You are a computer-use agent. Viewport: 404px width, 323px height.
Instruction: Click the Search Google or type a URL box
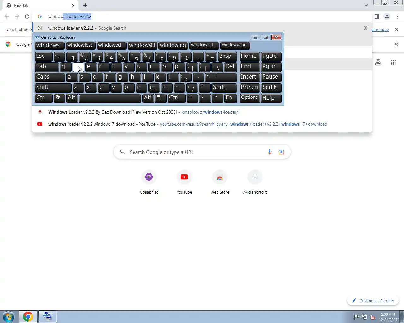(x=202, y=152)
